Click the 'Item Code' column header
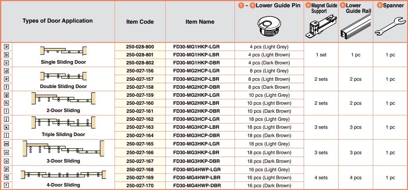Viewport: 408px width, 190px height. [140, 22]
